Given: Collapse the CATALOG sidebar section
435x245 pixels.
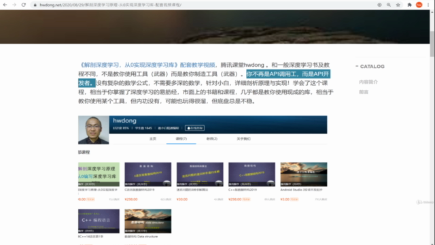Looking at the screenshot, I should [x=357, y=66].
